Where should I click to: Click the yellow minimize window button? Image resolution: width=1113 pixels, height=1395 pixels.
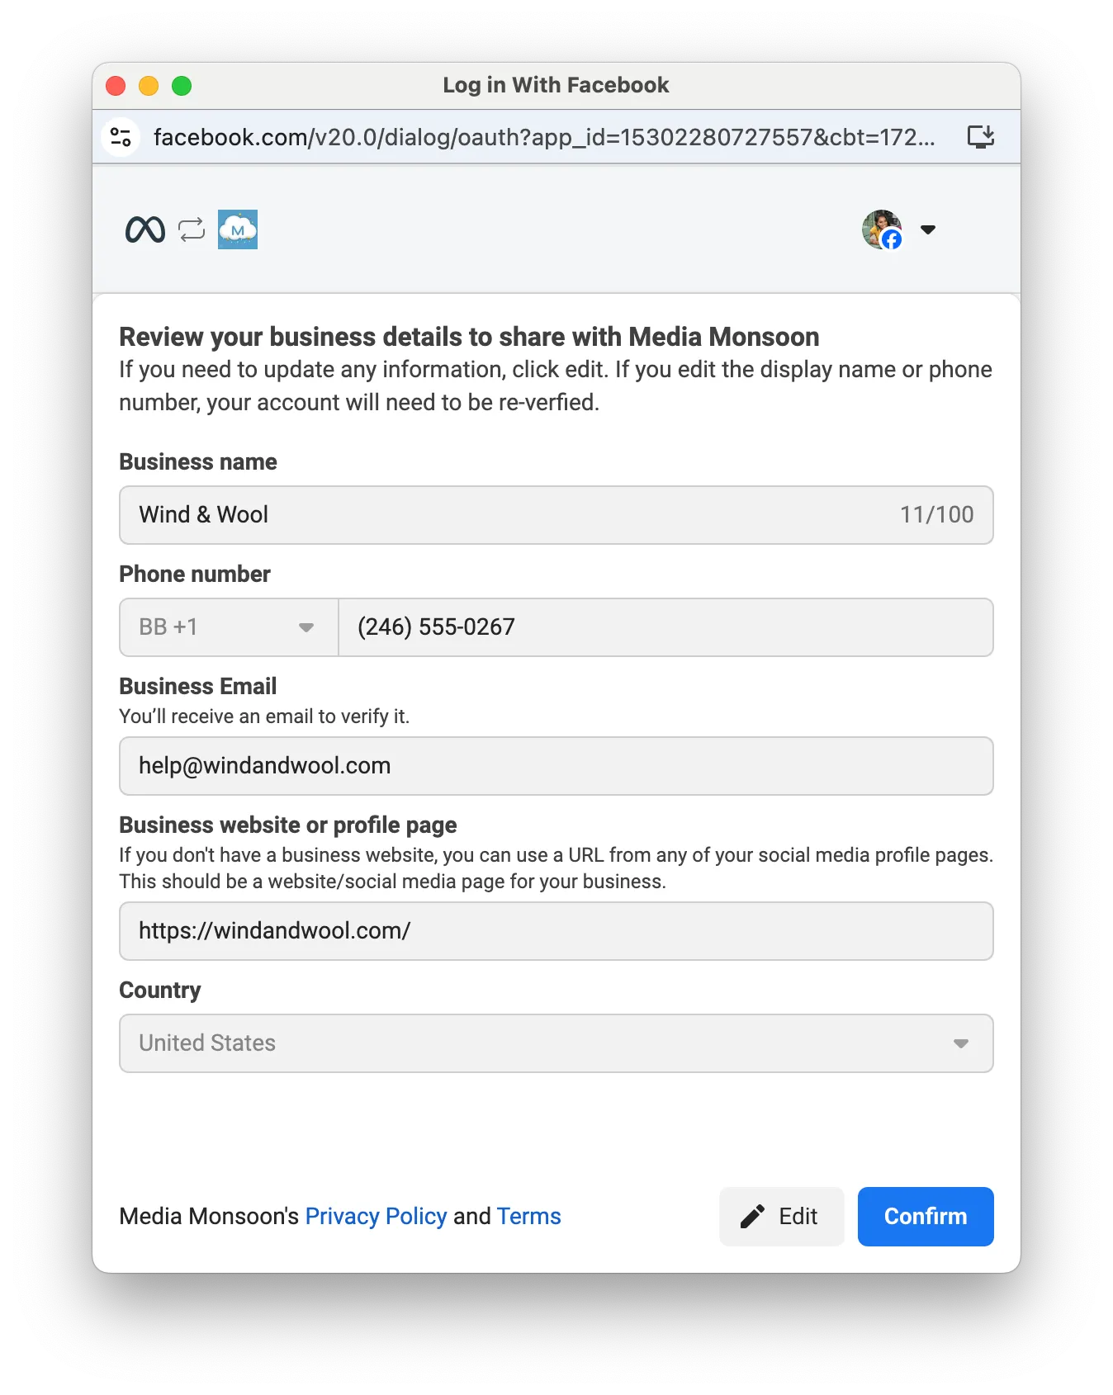coord(149,86)
